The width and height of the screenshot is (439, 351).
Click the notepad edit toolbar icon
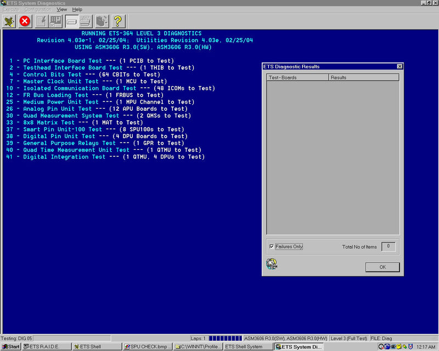pos(41,21)
